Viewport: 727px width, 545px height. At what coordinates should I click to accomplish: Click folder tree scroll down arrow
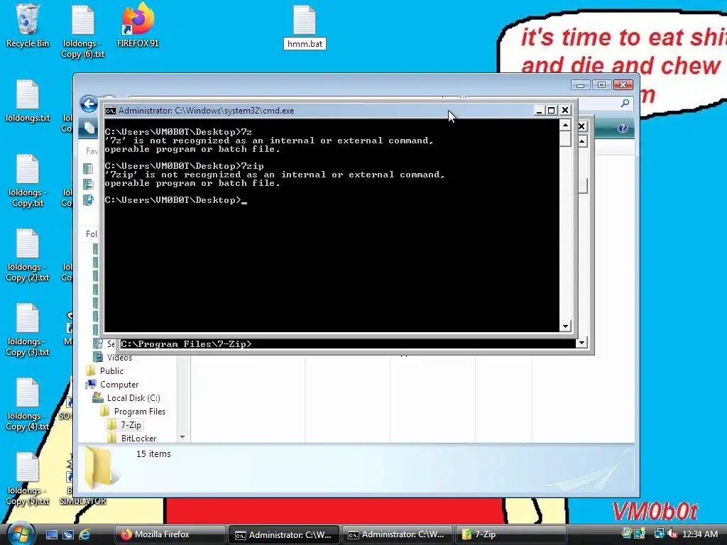coord(182,437)
